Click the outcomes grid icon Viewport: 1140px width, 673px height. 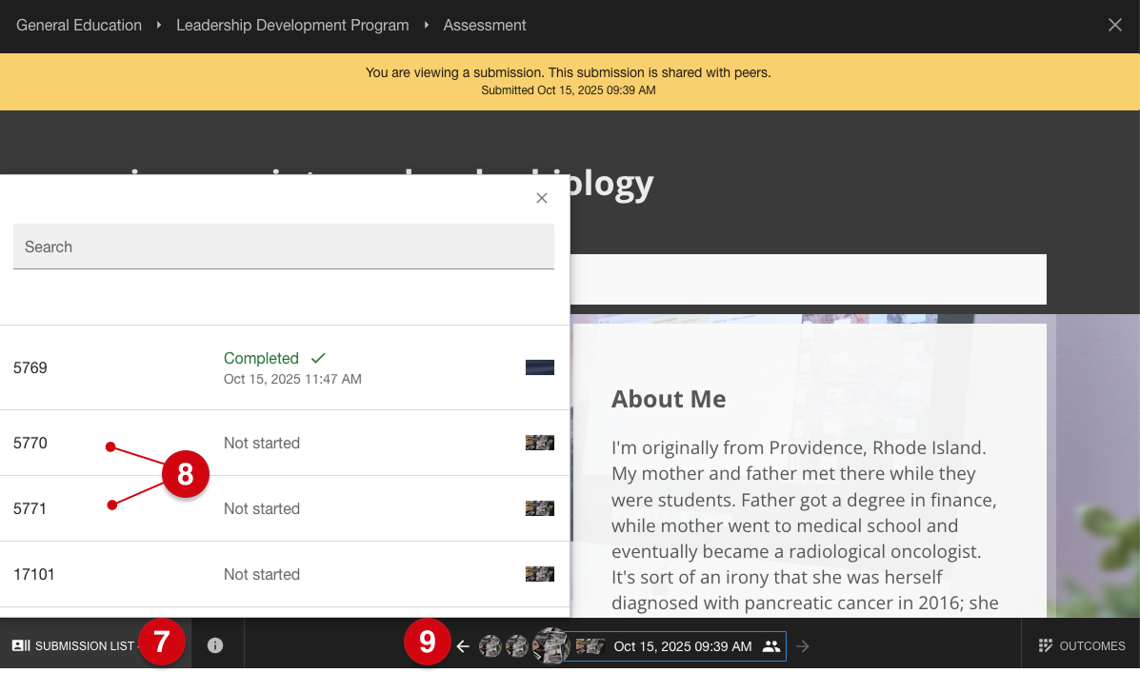(x=1046, y=645)
